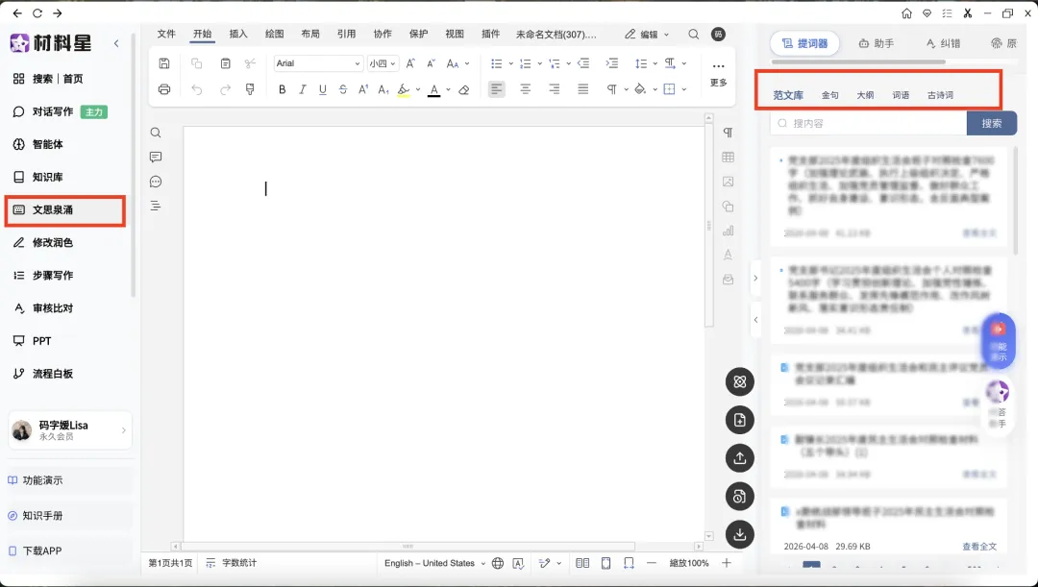Click the round atom-shaped AI floating button
Viewport: 1038px width, 587px height.
click(x=740, y=381)
